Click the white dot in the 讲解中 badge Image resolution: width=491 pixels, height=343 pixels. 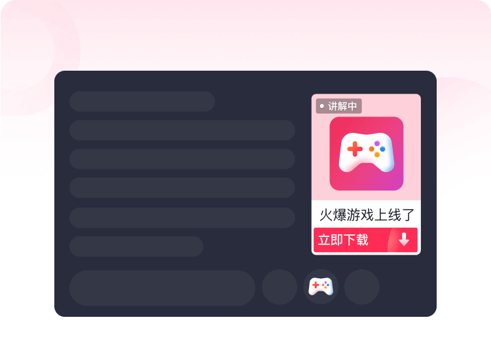[321, 106]
